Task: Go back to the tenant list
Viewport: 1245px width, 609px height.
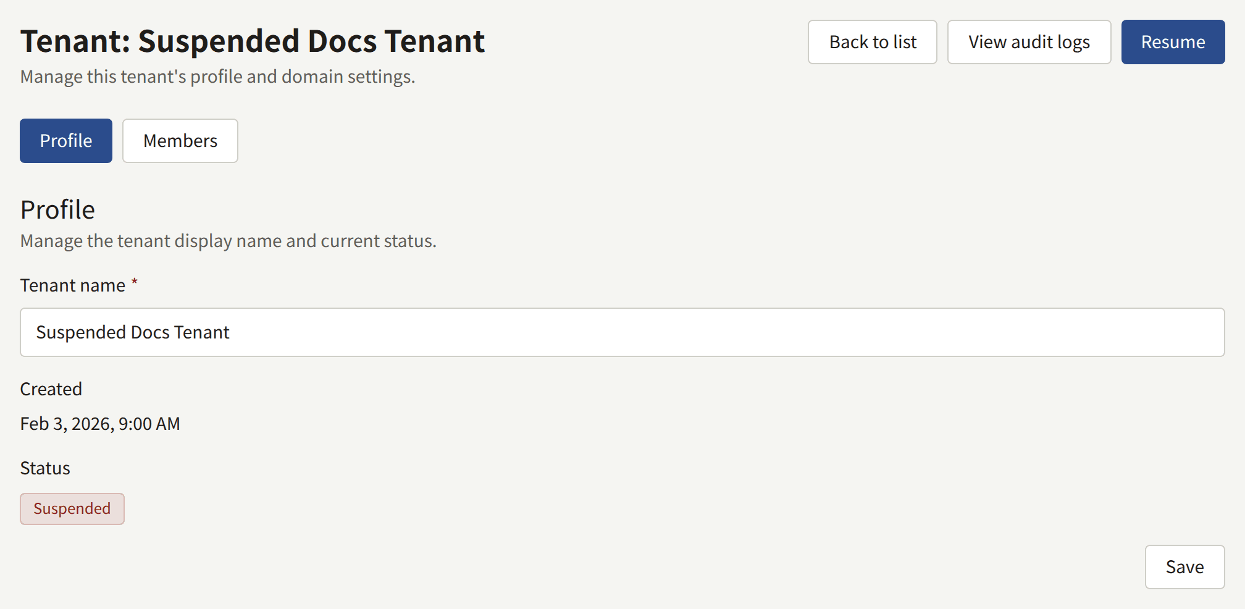Action: pos(872,42)
